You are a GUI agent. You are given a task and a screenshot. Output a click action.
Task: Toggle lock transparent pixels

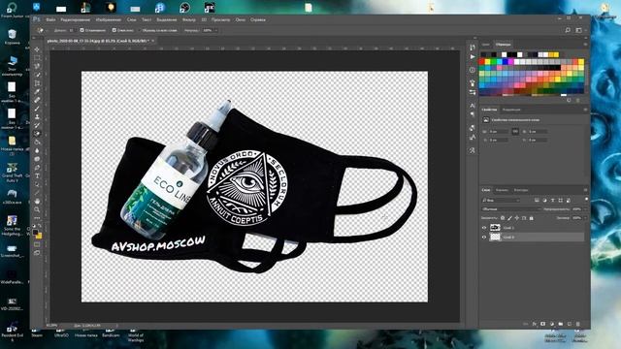(x=503, y=218)
